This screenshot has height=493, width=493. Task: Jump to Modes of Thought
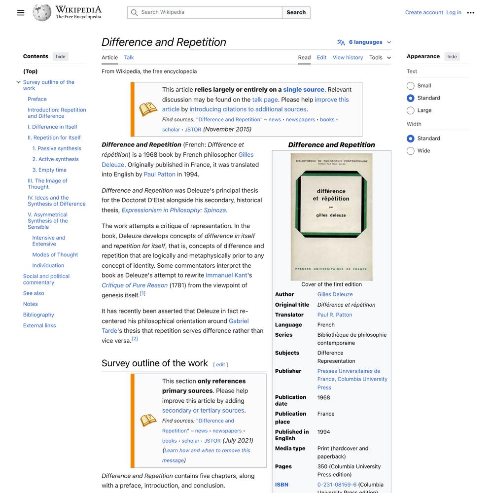(55, 255)
